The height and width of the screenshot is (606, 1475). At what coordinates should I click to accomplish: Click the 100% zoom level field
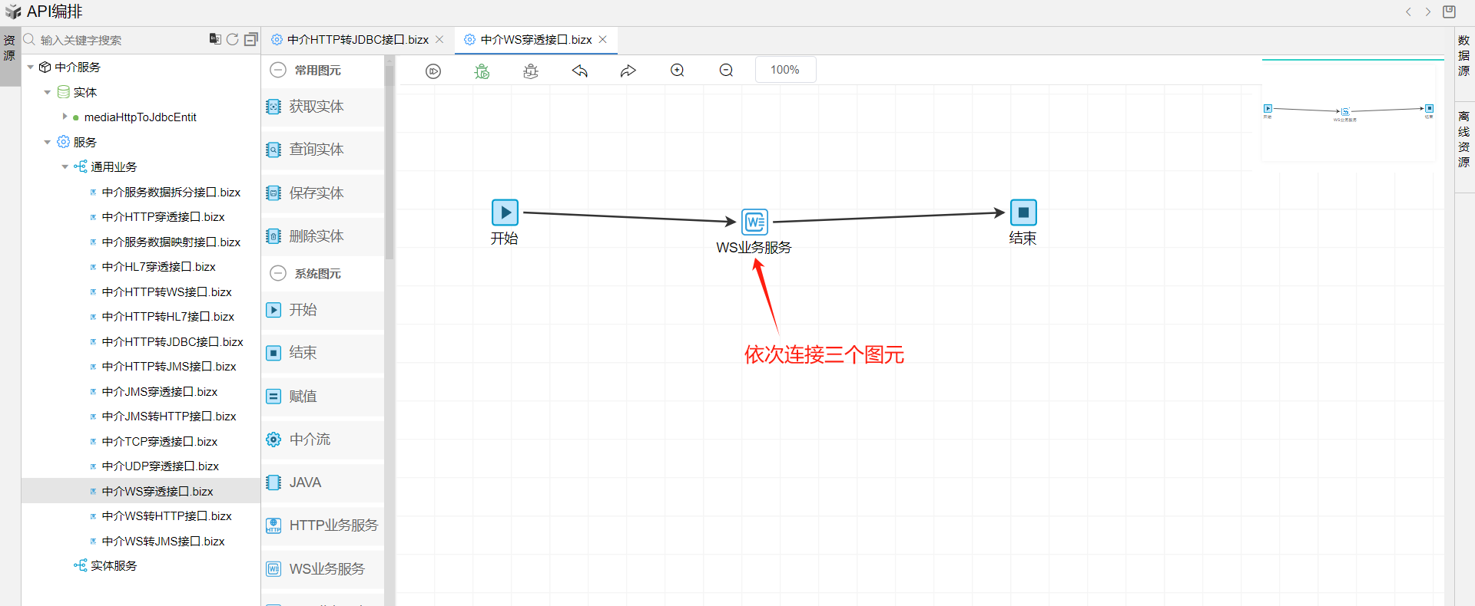[x=785, y=70]
